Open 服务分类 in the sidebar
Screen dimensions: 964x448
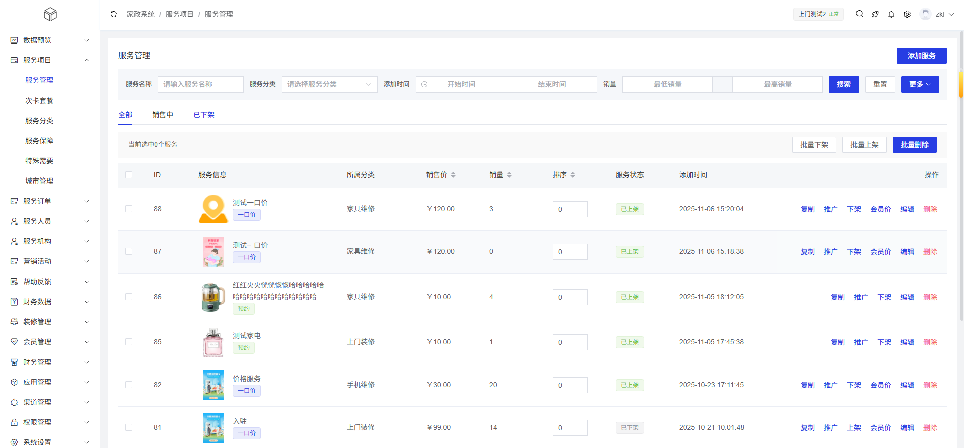[39, 121]
